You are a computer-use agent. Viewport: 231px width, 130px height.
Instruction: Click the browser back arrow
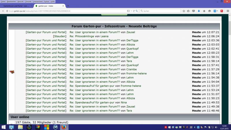3,11
